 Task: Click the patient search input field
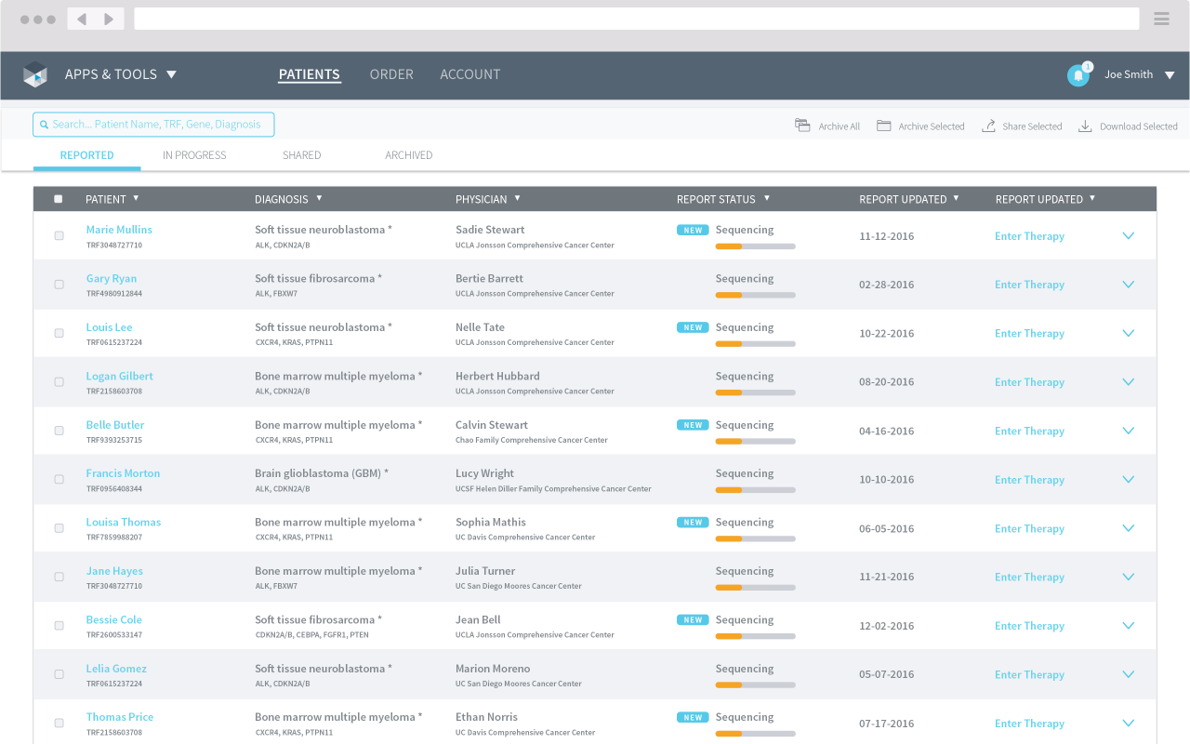coord(153,125)
